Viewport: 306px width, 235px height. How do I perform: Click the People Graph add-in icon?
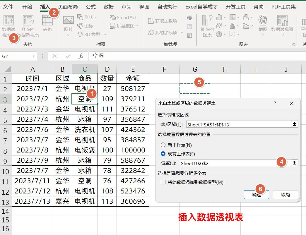(x=190, y=35)
